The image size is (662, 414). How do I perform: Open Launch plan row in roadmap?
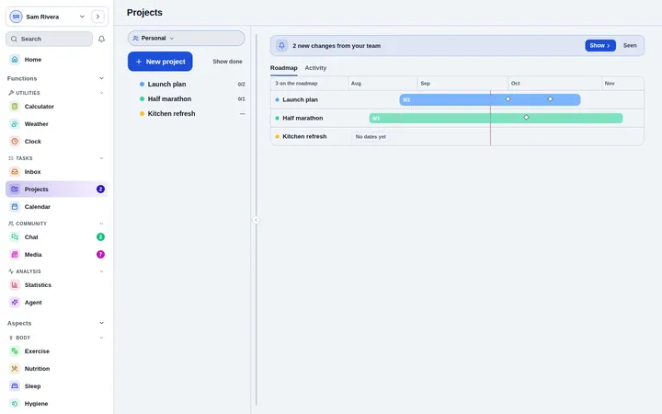tap(300, 99)
